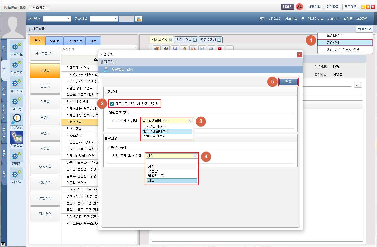The height and width of the screenshot is (247, 377).
Task: Click the patient search icon beside the name field
Action: [139, 18]
